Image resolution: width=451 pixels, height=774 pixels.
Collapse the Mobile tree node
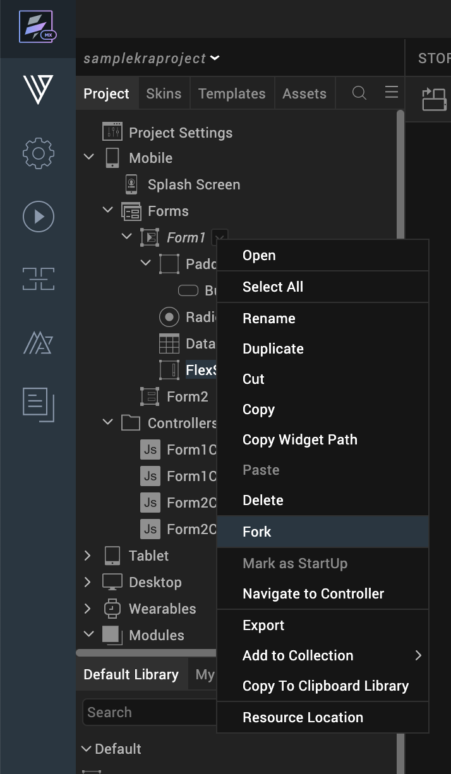click(89, 158)
